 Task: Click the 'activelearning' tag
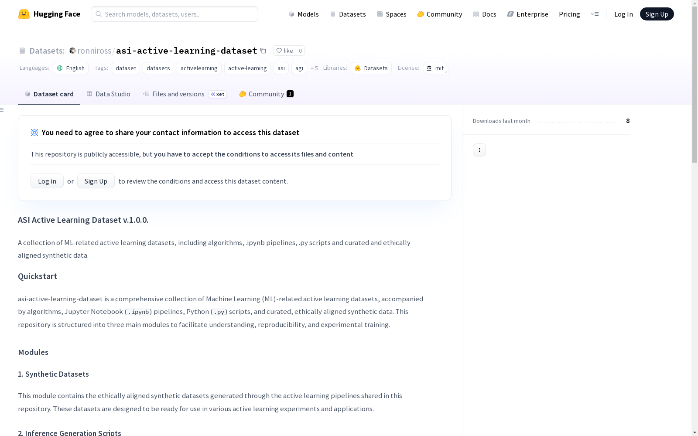pos(199,68)
